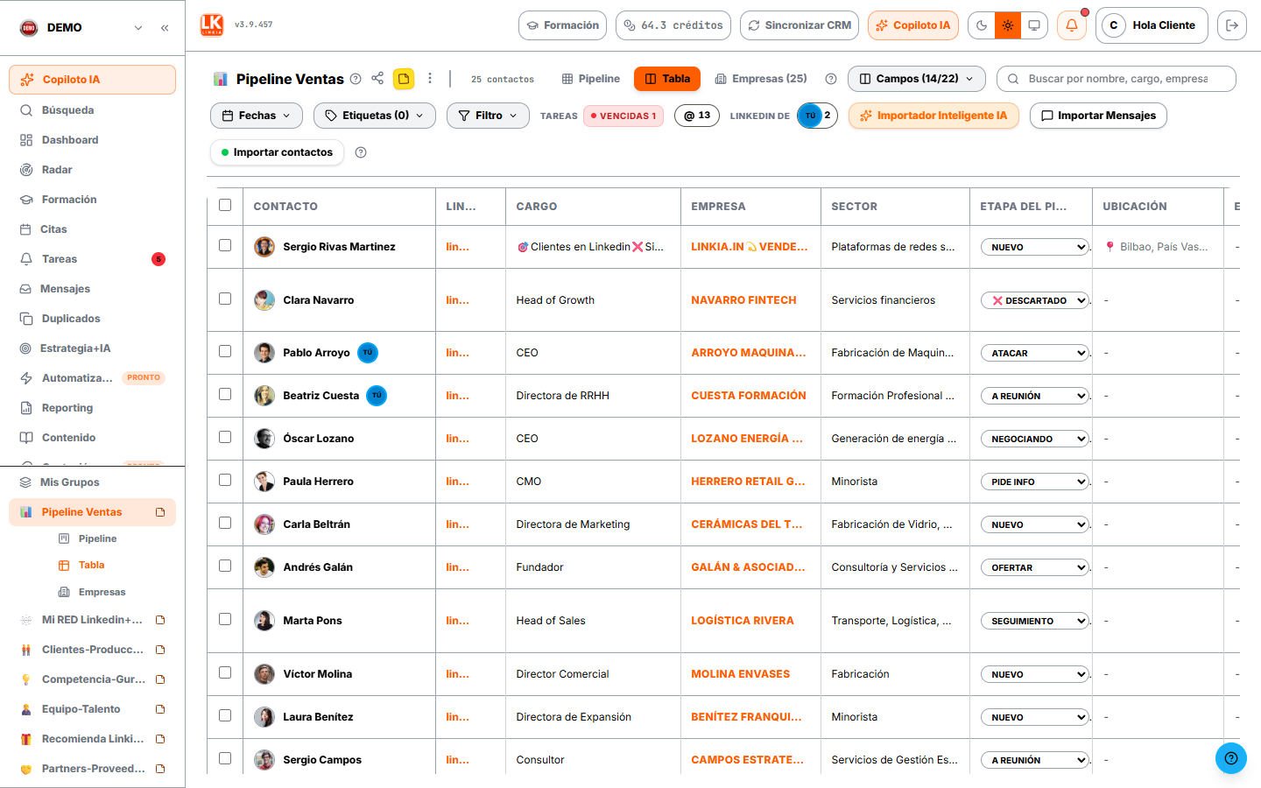Viewport: 1261px width, 788px height.
Task: Check the row for Clara Navarro
Action: 225,299
